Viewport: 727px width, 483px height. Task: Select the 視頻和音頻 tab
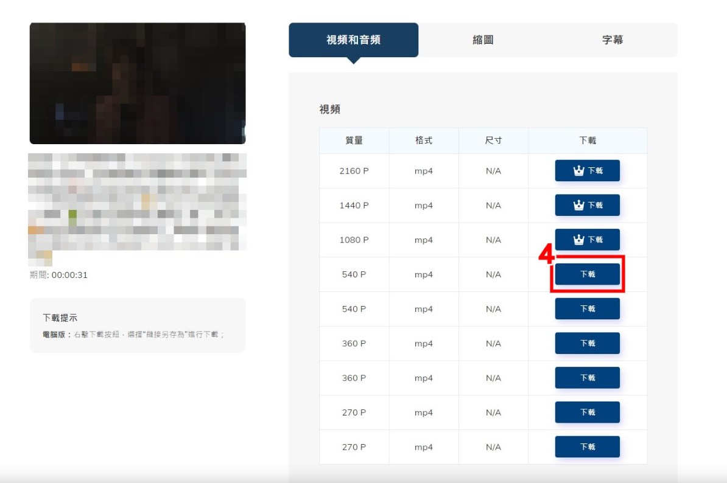tap(353, 40)
